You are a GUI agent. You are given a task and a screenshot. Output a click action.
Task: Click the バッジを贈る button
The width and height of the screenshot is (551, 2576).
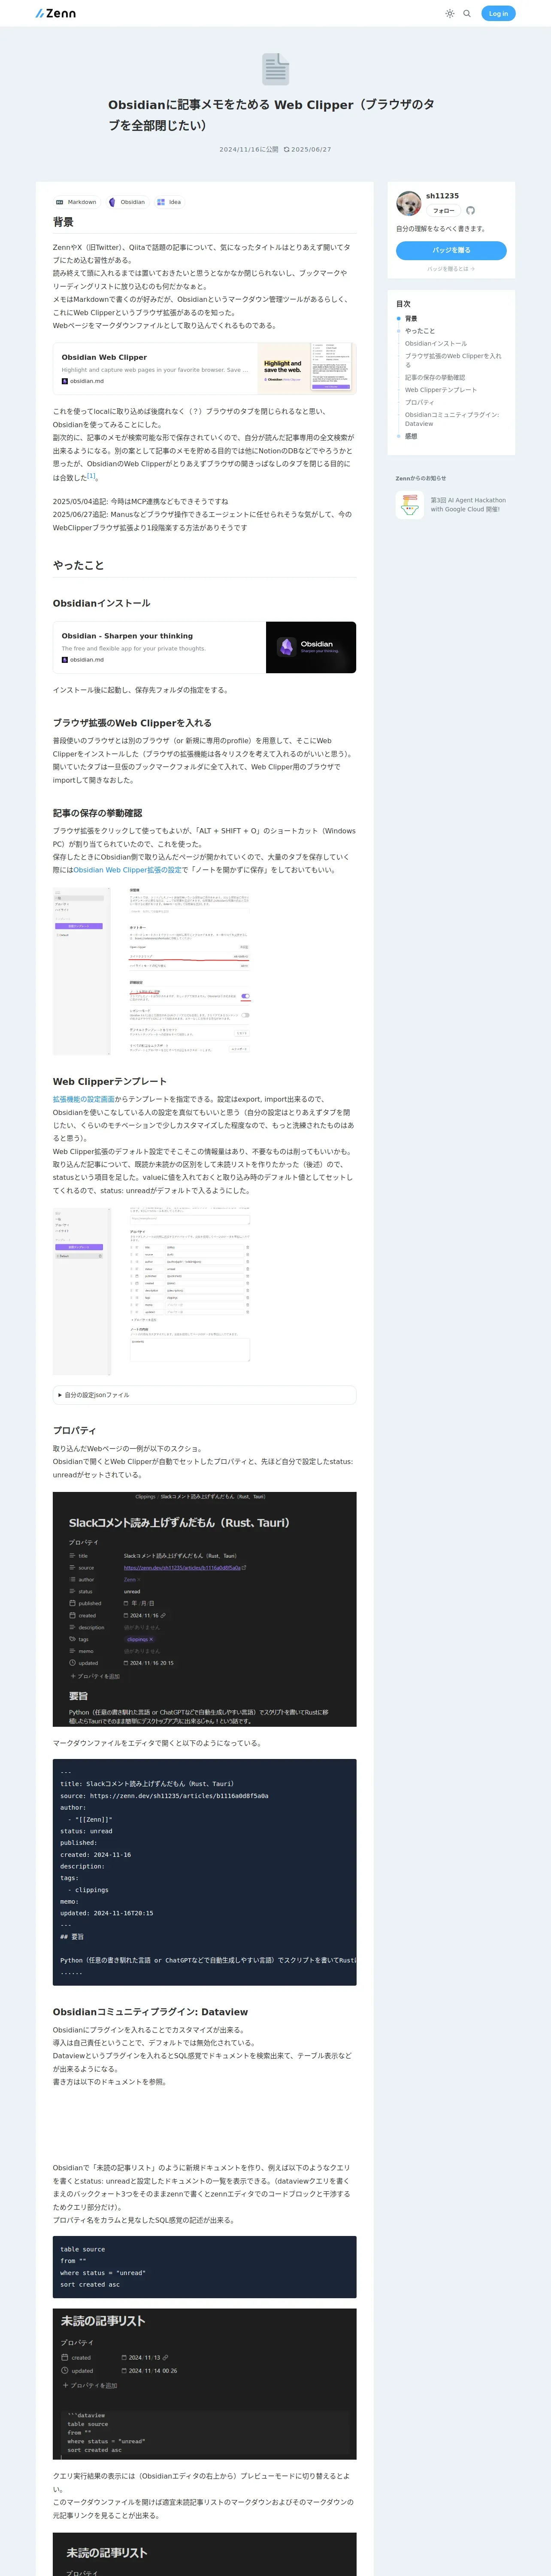coord(451,250)
